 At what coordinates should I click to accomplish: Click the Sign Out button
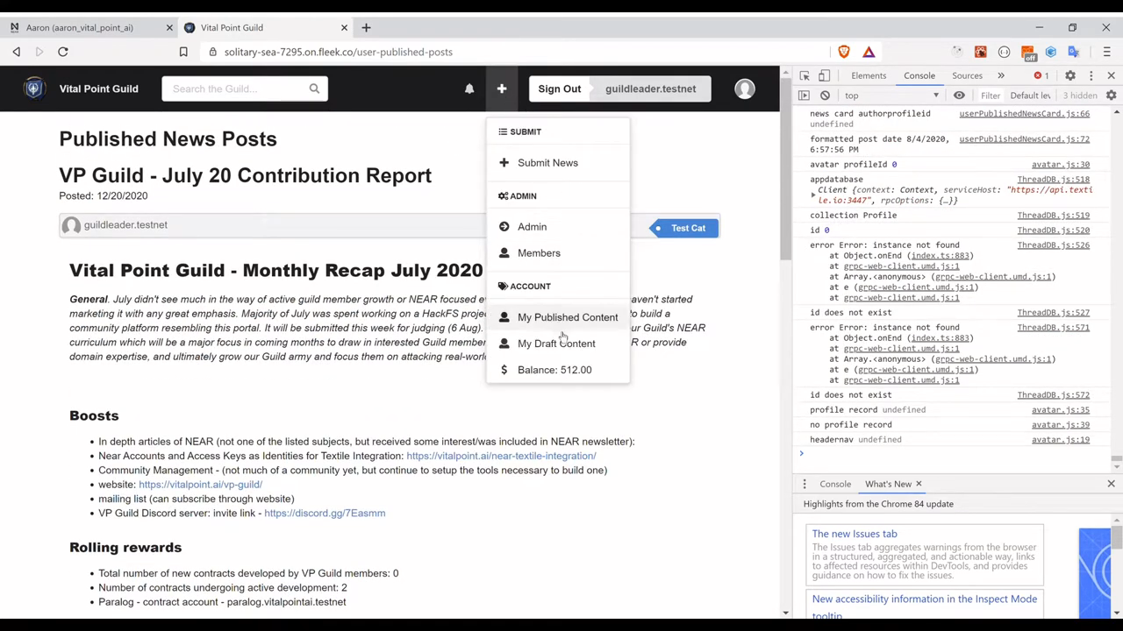560,89
